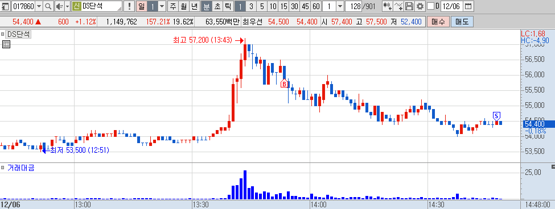Viewport: 555px width, 209px height.
Task: Open the calendar date picker icon
Action: [x=468, y=6]
